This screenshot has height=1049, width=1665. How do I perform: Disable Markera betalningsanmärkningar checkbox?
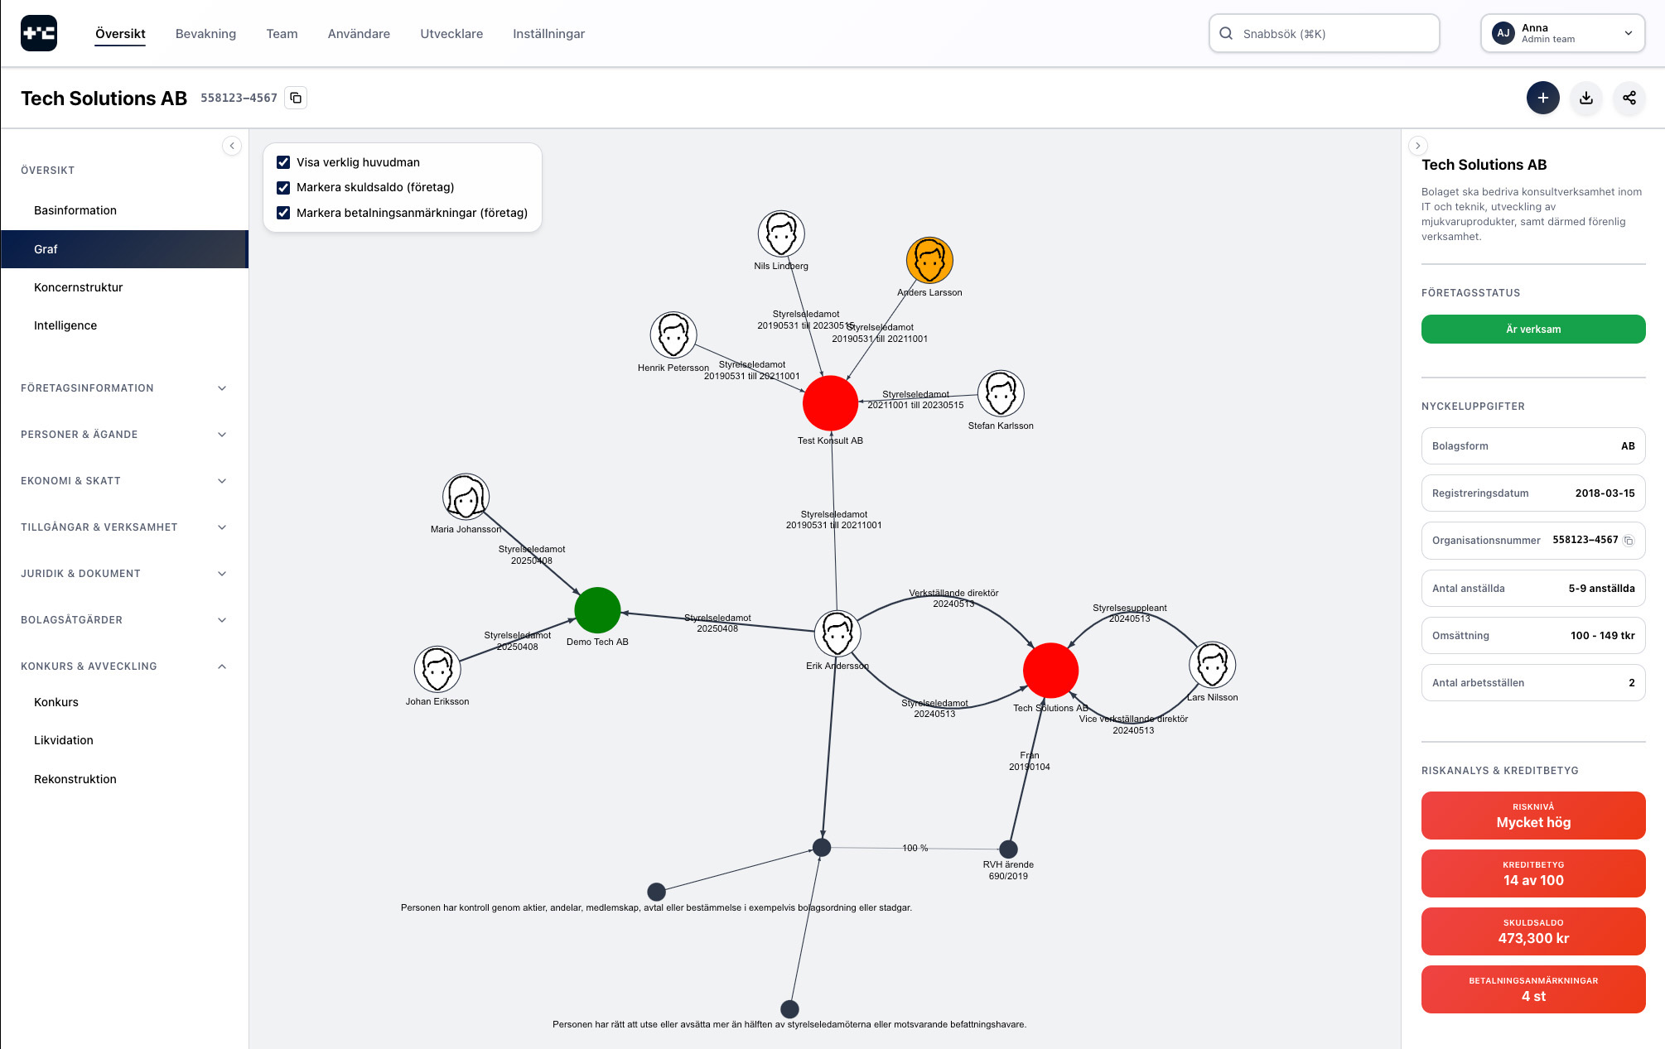(x=283, y=213)
